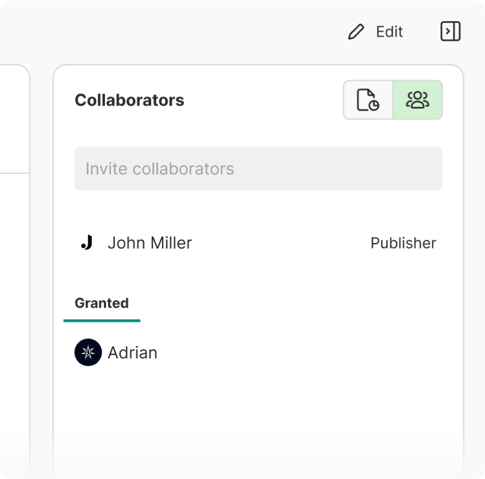The width and height of the screenshot is (485, 479).
Task: Click the green underline beneath Granted
Action: (102, 320)
